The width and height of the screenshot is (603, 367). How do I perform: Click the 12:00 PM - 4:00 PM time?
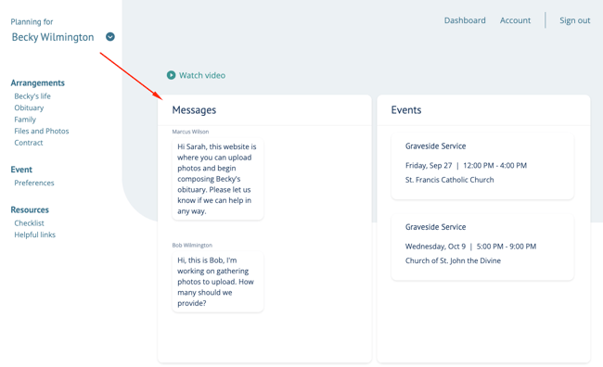click(x=495, y=166)
